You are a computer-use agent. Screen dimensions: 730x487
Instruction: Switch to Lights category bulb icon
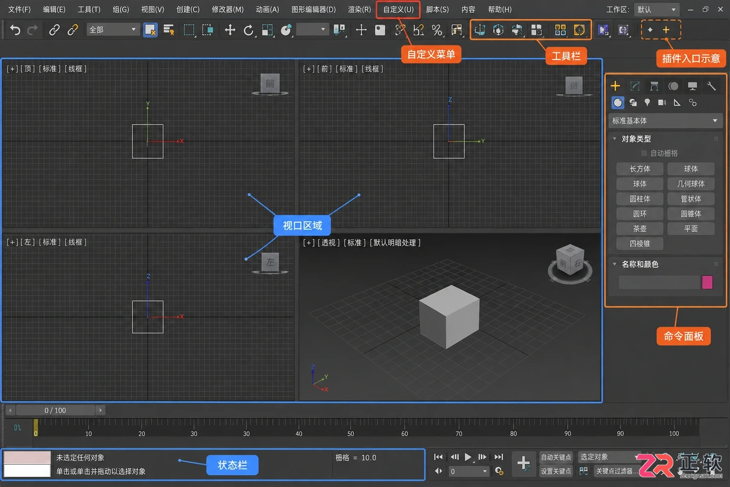pos(647,102)
